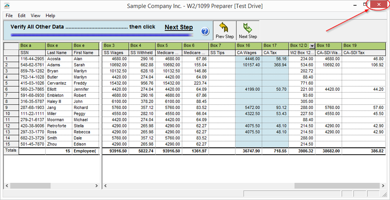Click the empty SS Tips cell for Acosta
This screenshot has width=390, height=200.
pyautogui.click(x=222, y=59)
